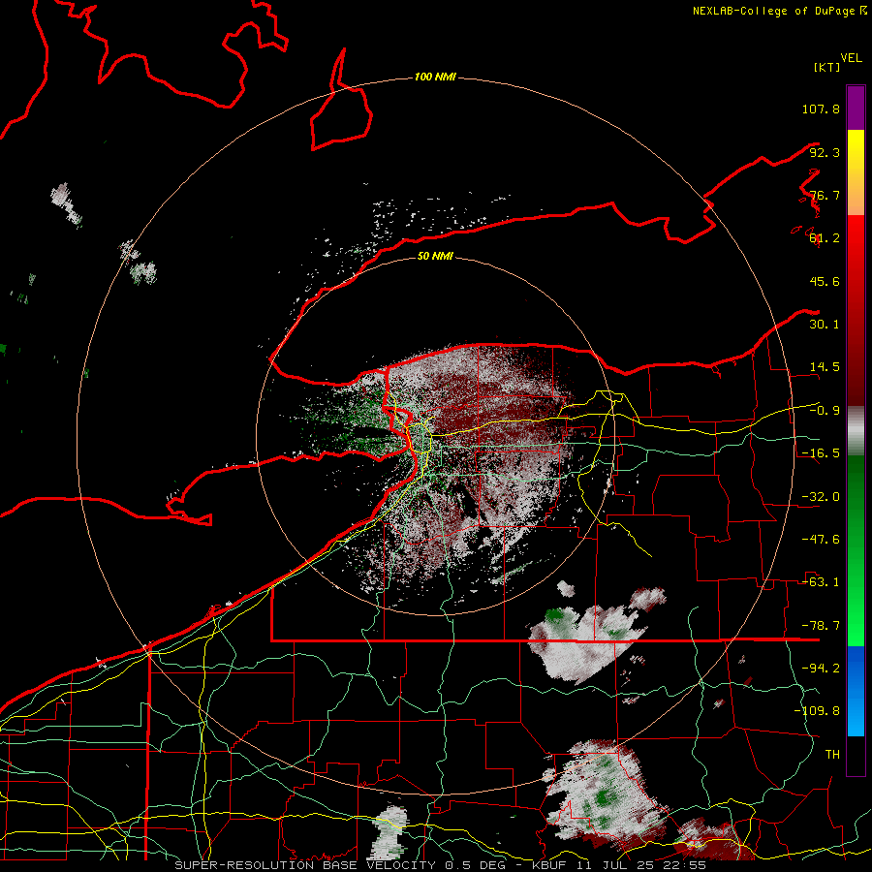Viewport: 872px width, 872px height.
Task: Click the -109.8 legend value
Action: coord(817,711)
